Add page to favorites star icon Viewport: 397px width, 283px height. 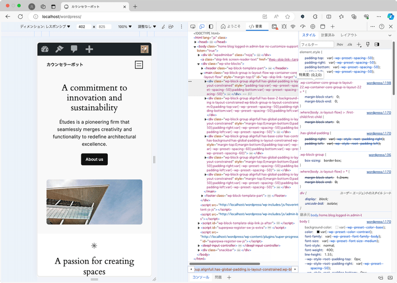(x=287, y=17)
